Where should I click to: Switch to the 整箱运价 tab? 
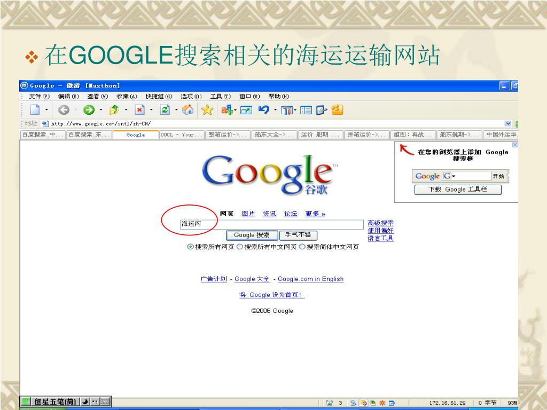click(x=228, y=135)
